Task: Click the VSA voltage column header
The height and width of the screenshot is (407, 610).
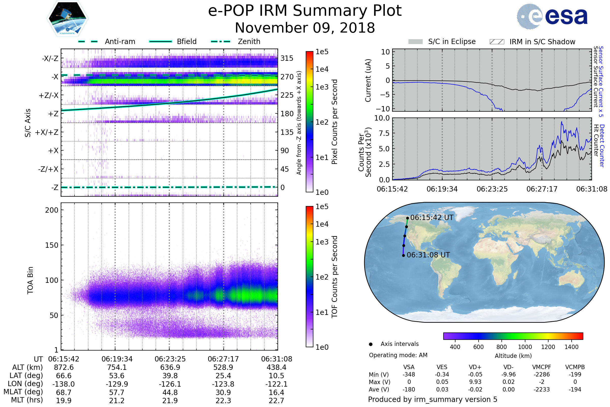Action: tap(409, 367)
